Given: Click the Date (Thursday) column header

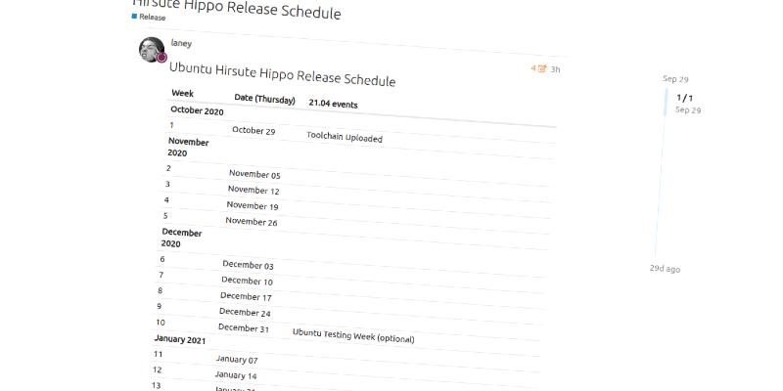Looking at the screenshot, I should (x=264, y=99).
